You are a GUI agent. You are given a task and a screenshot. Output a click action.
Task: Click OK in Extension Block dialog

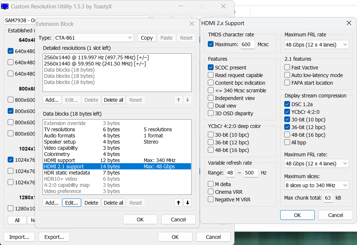click(x=140, y=219)
